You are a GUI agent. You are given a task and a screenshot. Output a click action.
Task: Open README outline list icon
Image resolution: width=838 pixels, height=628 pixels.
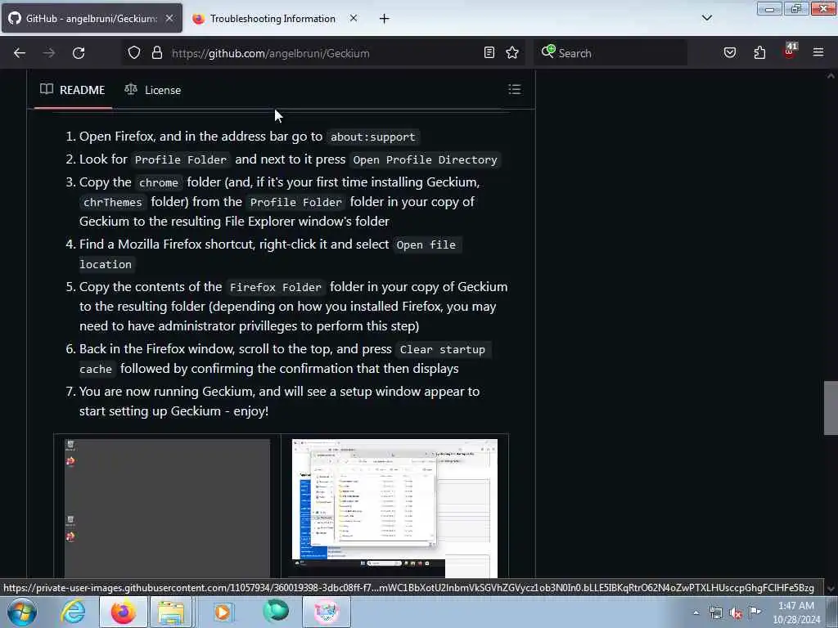coord(514,89)
